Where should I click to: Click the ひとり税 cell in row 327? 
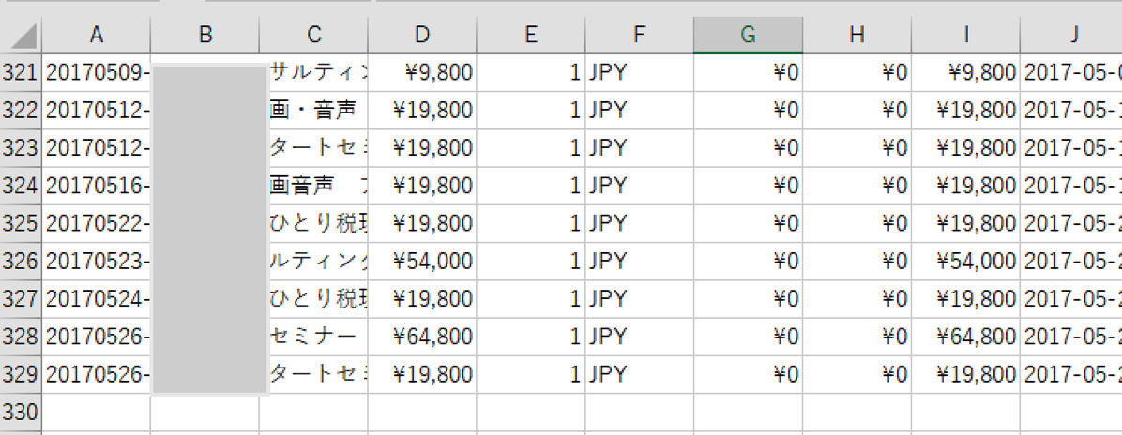(318, 299)
